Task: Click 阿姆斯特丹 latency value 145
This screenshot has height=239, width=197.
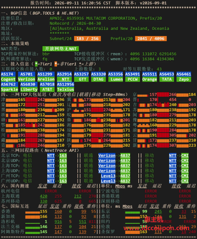Action: 43,232
